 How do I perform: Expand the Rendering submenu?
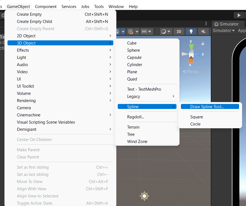pyautogui.click(x=60, y=101)
